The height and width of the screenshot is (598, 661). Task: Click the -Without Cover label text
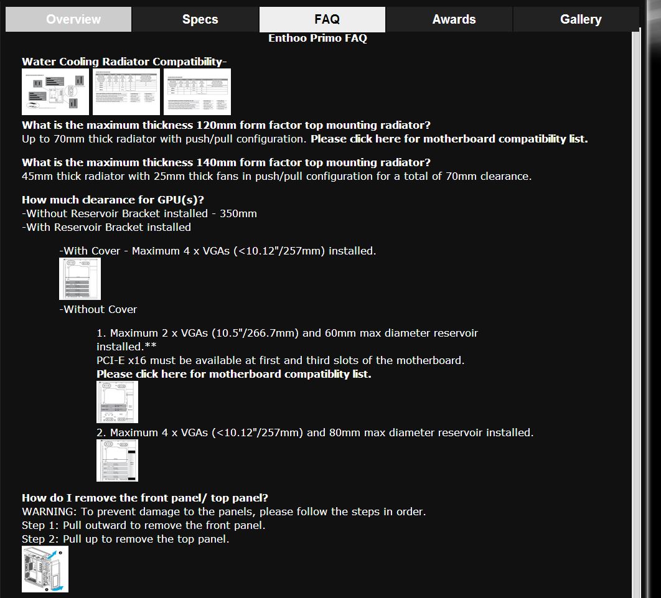[98, 309]
